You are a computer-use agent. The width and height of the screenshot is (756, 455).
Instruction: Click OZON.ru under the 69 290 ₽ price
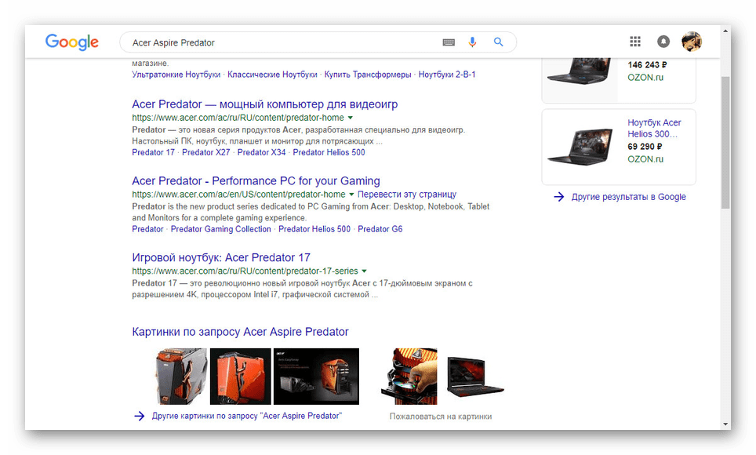point(645,158)
